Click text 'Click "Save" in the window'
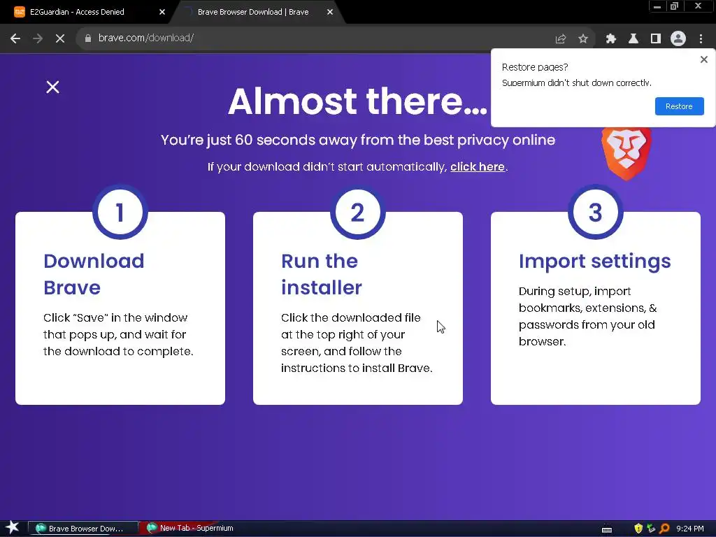716x537 pixels. coord(115,318)
